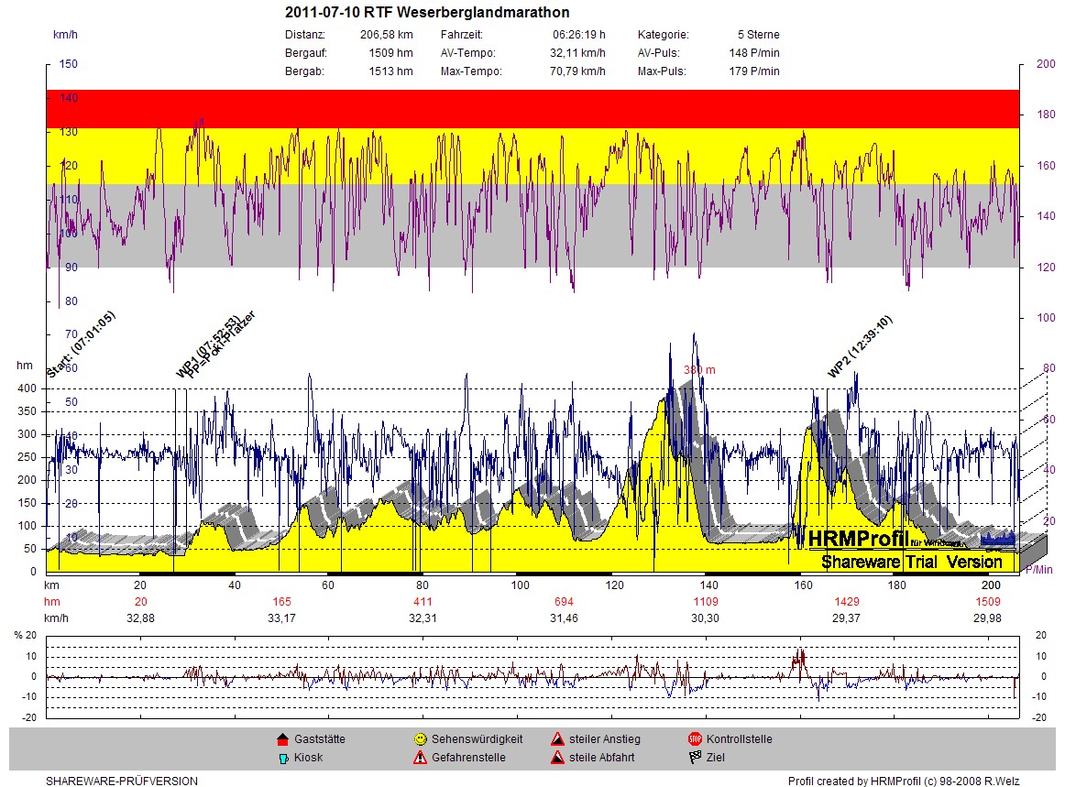
Task: Select the steiler Anstieg icon
Action: [x=556, y=739]
